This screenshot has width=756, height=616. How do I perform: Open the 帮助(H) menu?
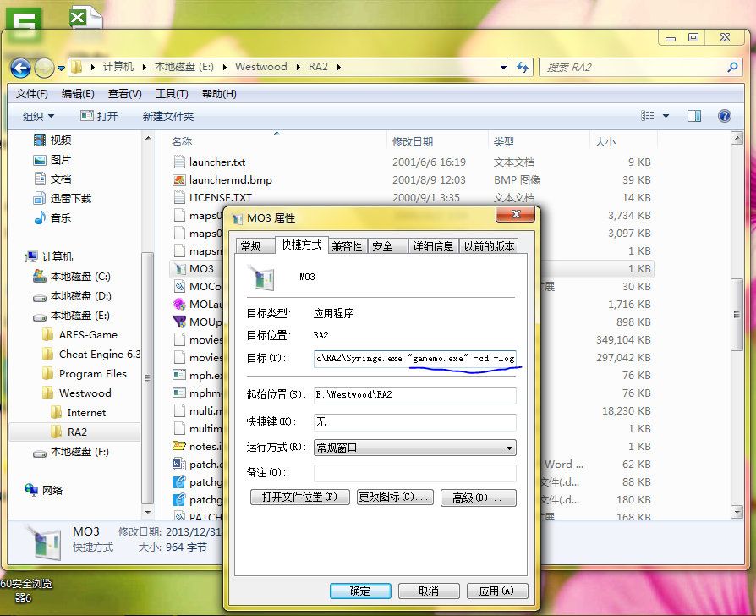(x=219, y=94)
